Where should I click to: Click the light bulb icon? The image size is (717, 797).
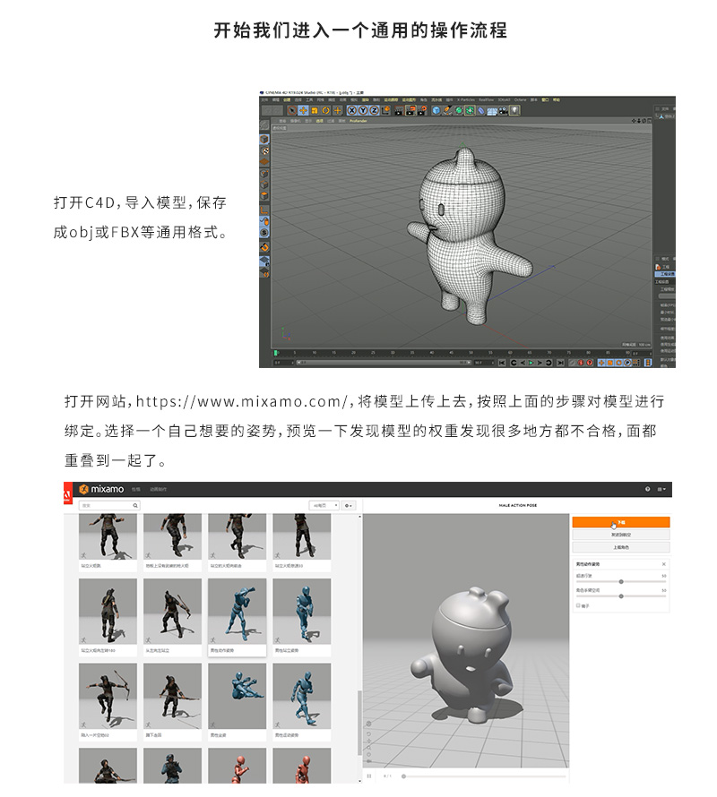coord(514,110)
